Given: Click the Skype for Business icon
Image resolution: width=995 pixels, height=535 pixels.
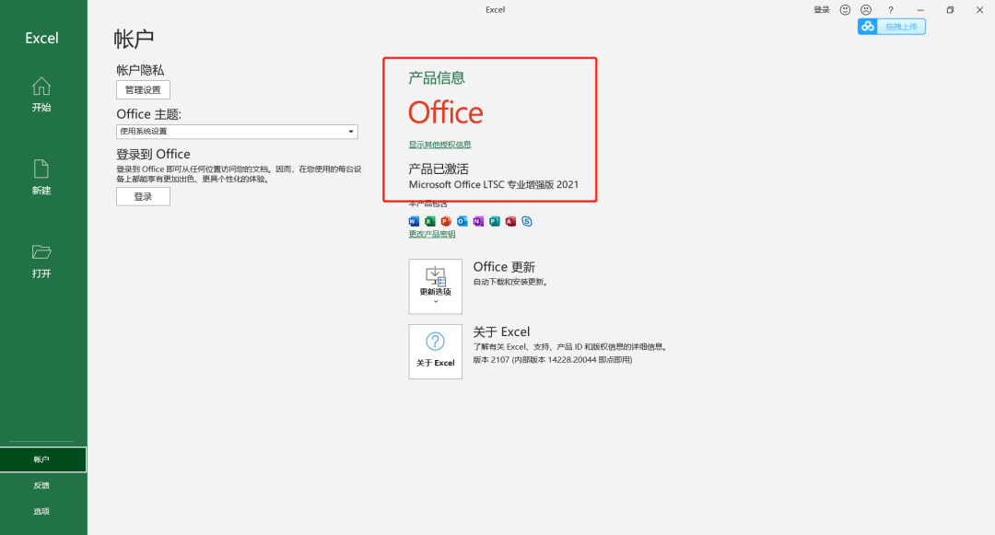Looking at the screenshot, I should 527,221.
